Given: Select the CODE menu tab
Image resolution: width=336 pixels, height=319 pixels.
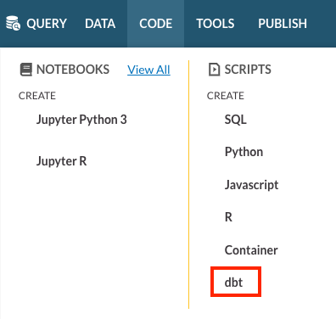Looking at the screenshot, I should coord(156,24).
